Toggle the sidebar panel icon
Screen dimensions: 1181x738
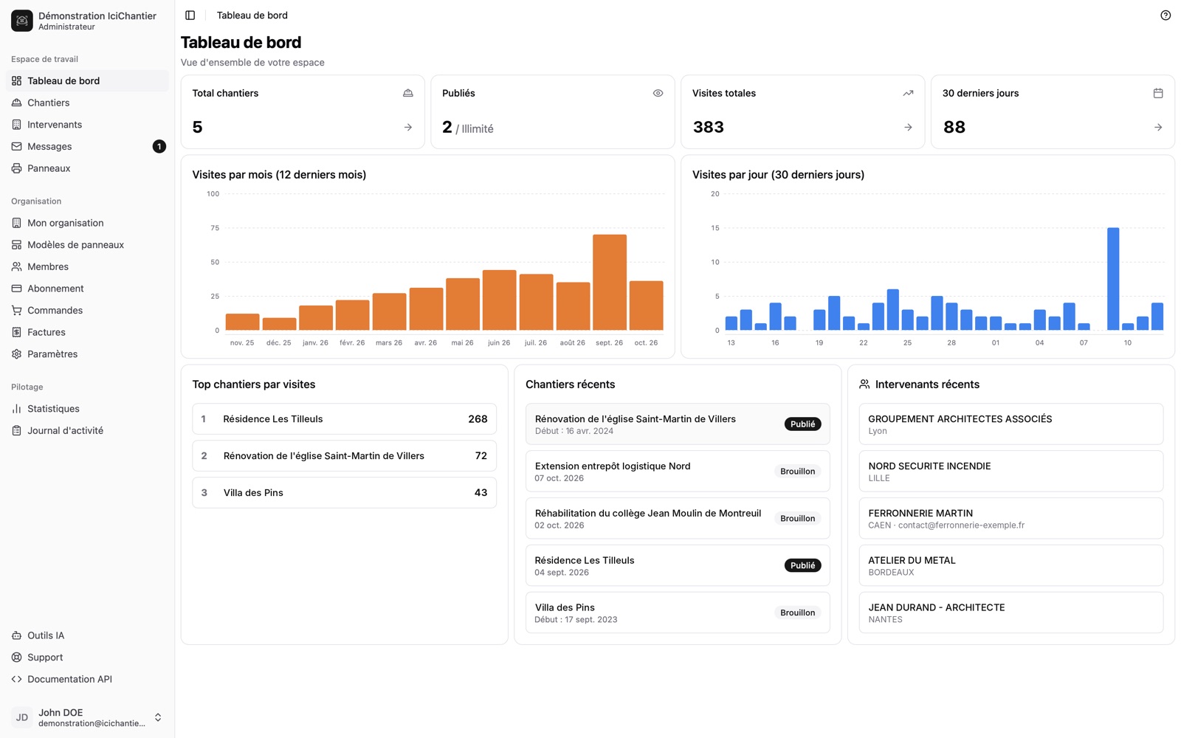coord(190,15)
